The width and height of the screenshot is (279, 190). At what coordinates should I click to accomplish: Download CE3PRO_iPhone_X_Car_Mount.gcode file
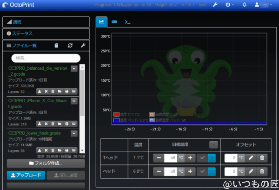coord(40,124)
